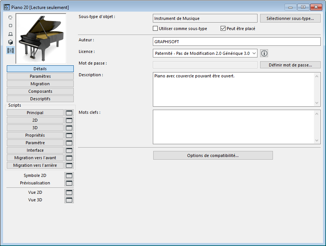
Task: Open Symbole 2D in separate window
Action: 69,175
